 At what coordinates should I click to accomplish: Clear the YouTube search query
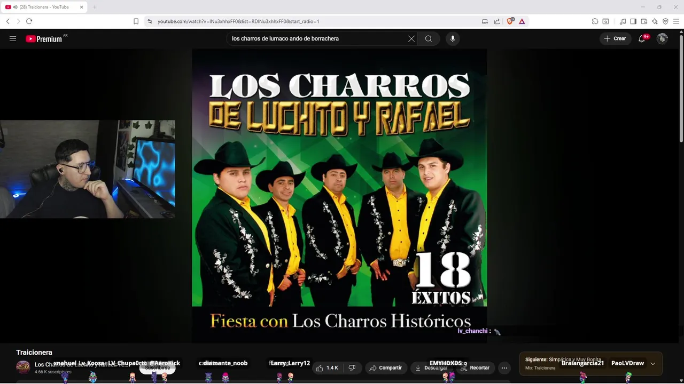411,38
